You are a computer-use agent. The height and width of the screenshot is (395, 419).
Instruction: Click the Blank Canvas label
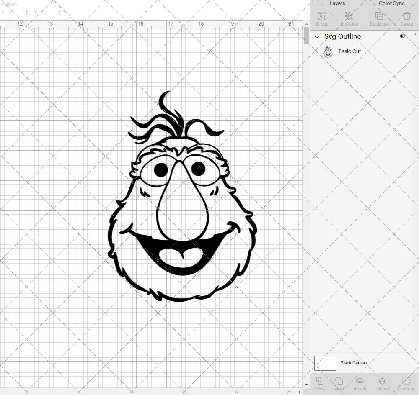(x=354, y=363)
